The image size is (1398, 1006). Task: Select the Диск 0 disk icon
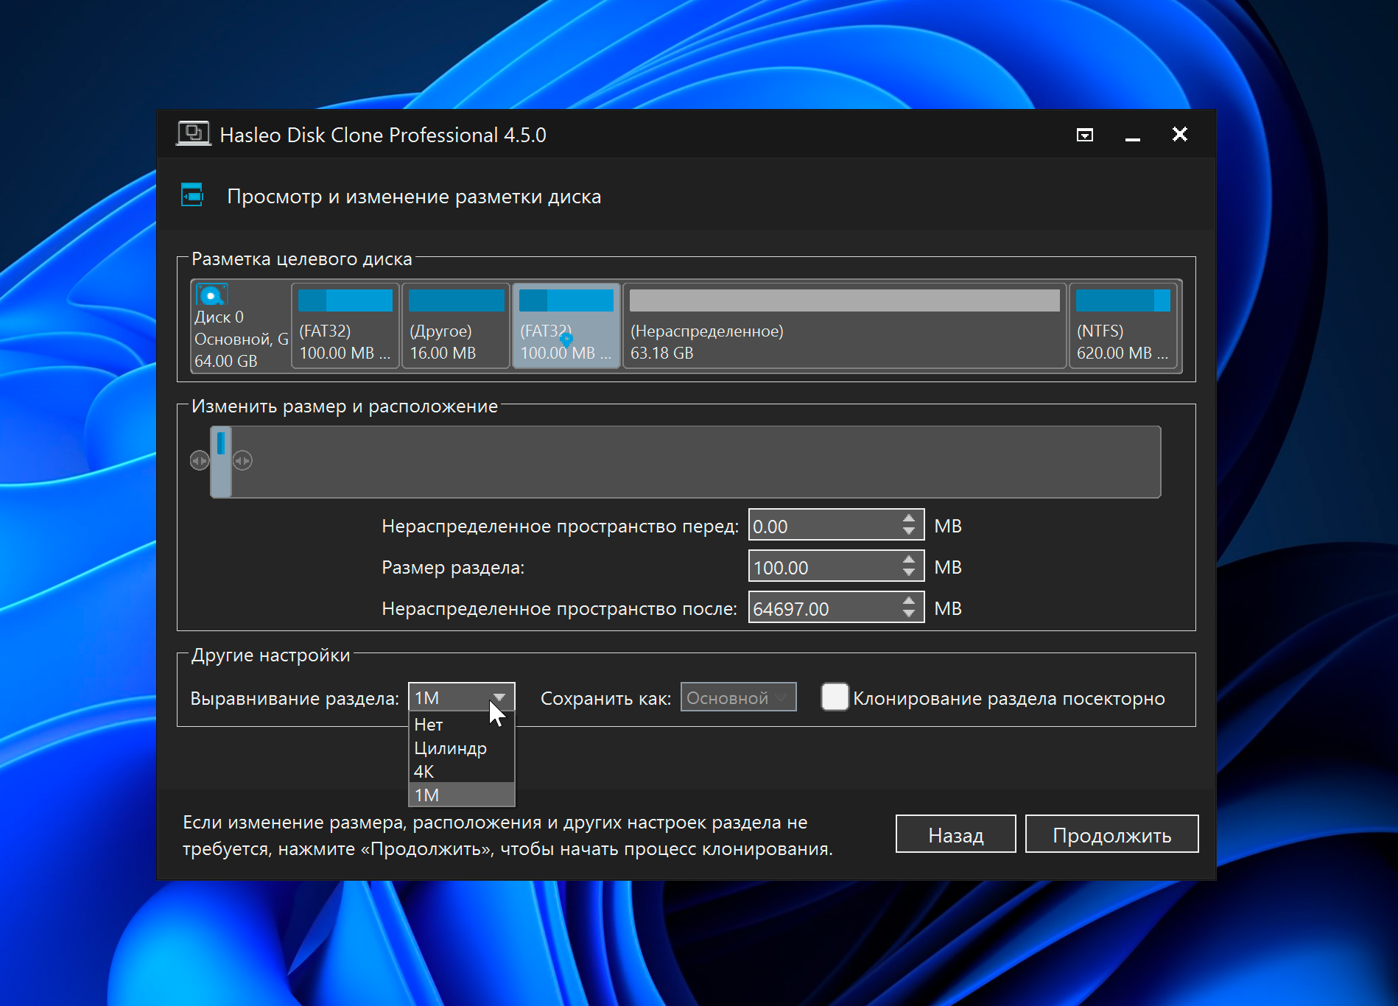pos(212,295)
